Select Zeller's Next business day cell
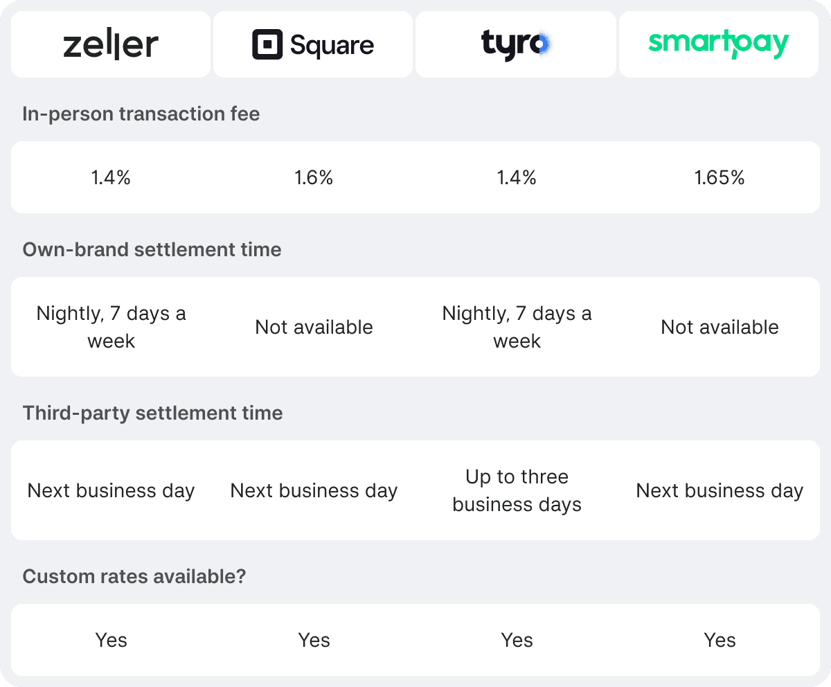The height and width of the screenshot is (687, 831). [111, 490]
